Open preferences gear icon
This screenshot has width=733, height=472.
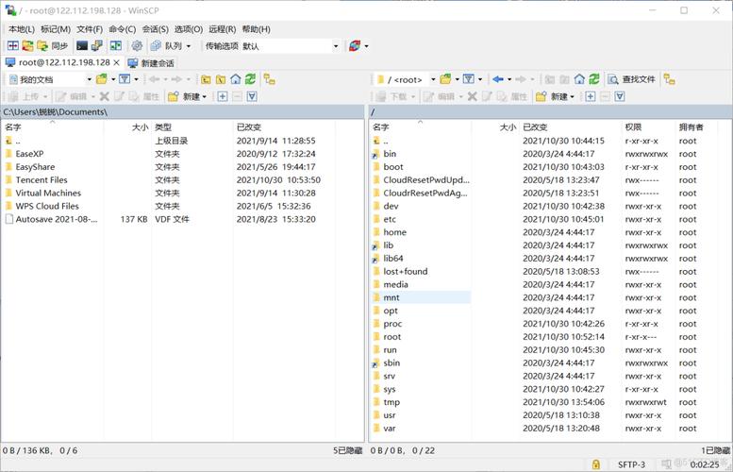tap(137, 46)
